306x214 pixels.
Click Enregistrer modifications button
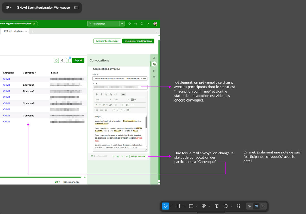click(x=138, y=41)
